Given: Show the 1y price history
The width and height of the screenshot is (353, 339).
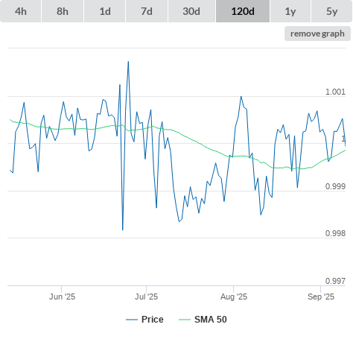Looking at the screenshot, I should coord(290,11).
